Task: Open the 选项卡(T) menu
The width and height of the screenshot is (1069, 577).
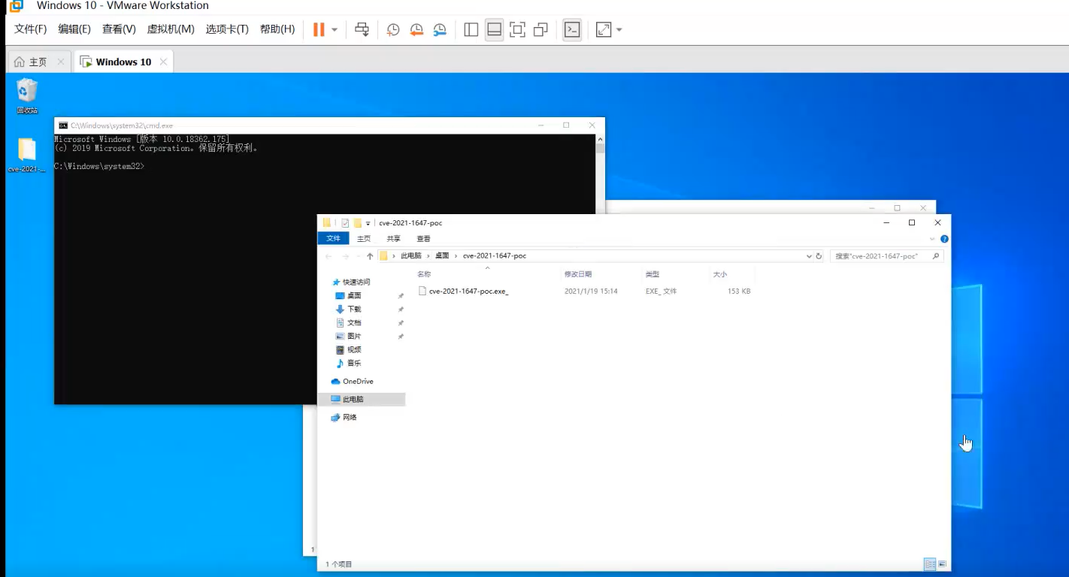Action: point(227,29)
